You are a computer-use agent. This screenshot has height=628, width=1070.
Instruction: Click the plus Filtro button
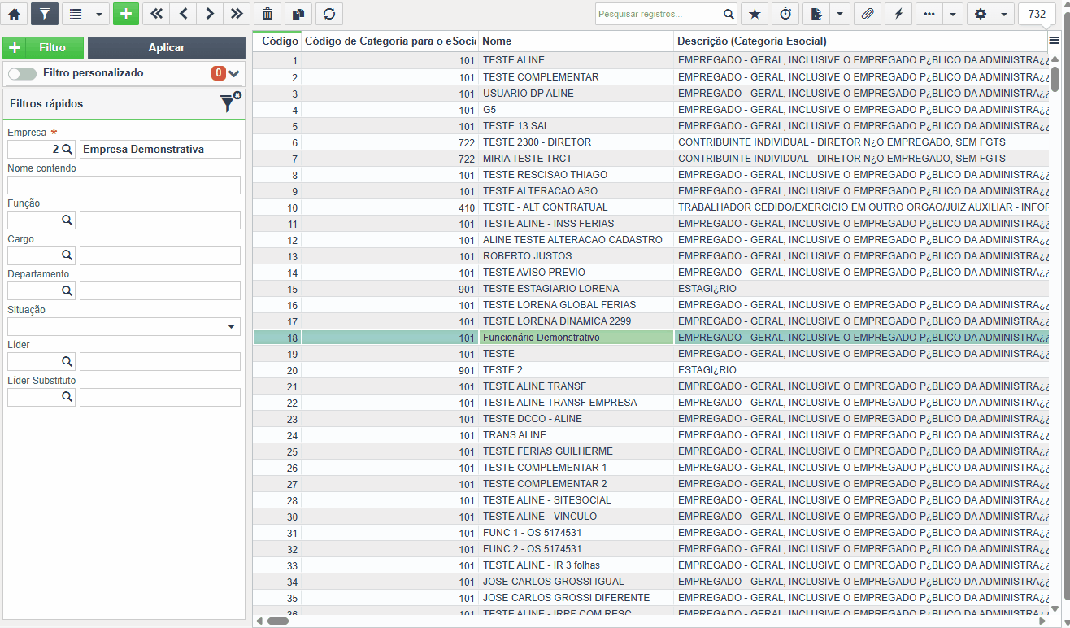pos(43,48)
